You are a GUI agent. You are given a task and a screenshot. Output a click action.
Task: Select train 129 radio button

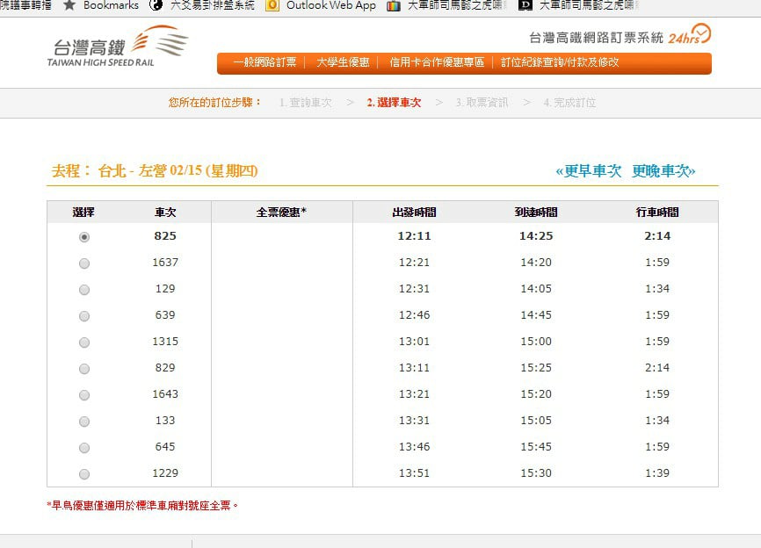84,290
